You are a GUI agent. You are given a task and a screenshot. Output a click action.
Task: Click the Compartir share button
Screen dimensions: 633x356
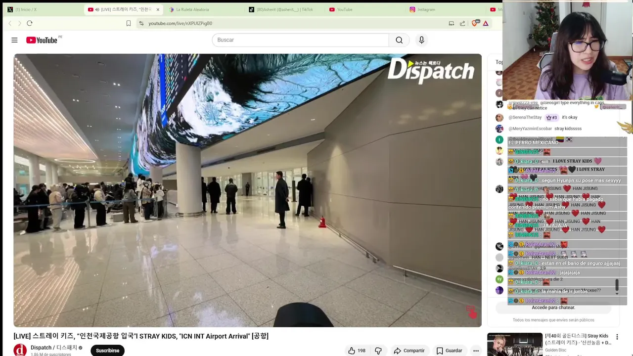(409, 351)
